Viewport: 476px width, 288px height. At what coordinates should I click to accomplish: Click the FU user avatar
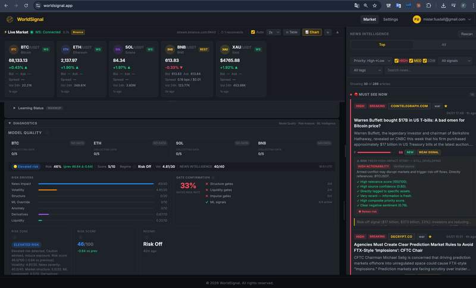click(416, 20)
